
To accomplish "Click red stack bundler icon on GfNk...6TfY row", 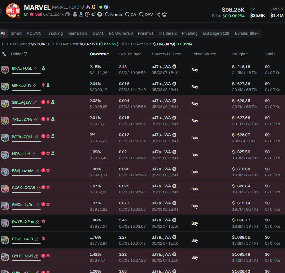I will pos(43,85).
